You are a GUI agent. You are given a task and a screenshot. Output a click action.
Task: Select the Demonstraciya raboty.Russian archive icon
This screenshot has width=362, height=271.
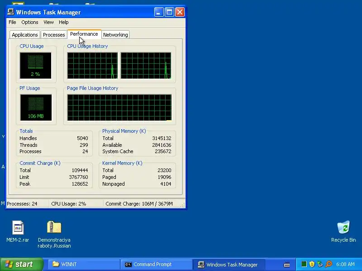[x=54, y=234]
